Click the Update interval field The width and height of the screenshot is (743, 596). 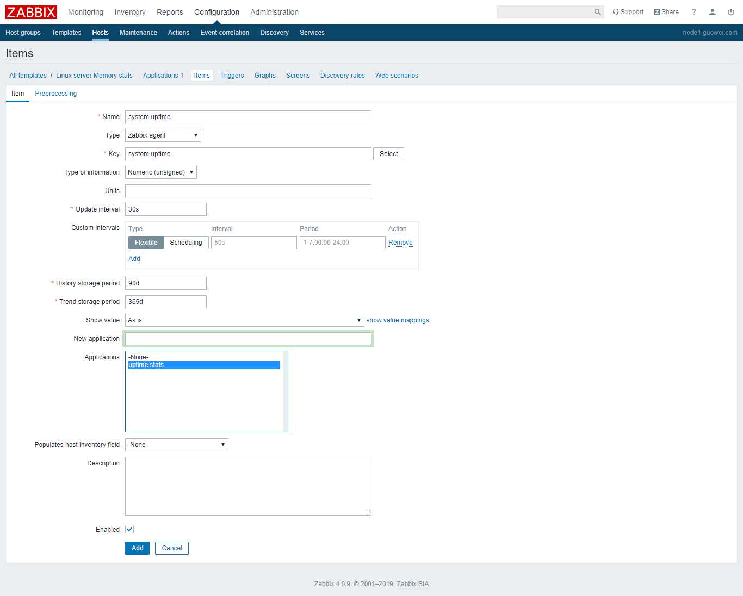[x=166, y=209]
